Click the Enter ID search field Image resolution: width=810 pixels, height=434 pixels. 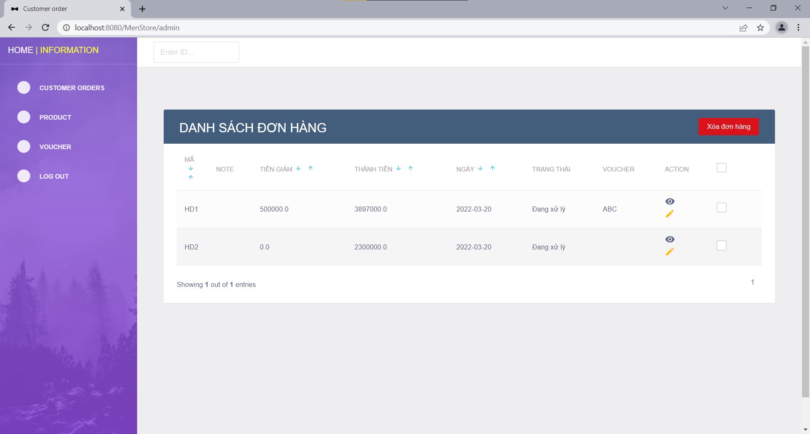point(196,52)
